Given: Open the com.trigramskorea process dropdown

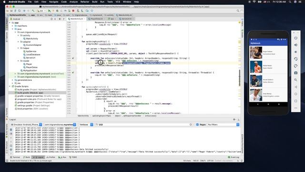Looking at the screenshot, I should 60,124.
